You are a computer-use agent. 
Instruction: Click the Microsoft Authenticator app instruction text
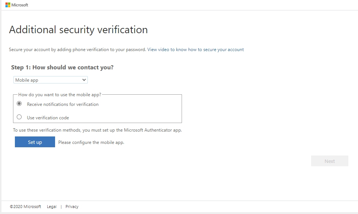pyautogui.click(x=97, y=130)
